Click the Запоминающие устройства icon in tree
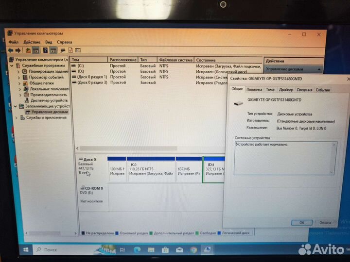This screenshot has width=350, height=262. [x=21, y=106]
